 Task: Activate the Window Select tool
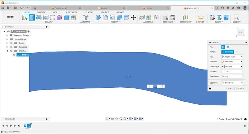(237, 17)
